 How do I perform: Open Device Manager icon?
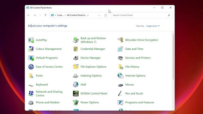click(75, 58)
